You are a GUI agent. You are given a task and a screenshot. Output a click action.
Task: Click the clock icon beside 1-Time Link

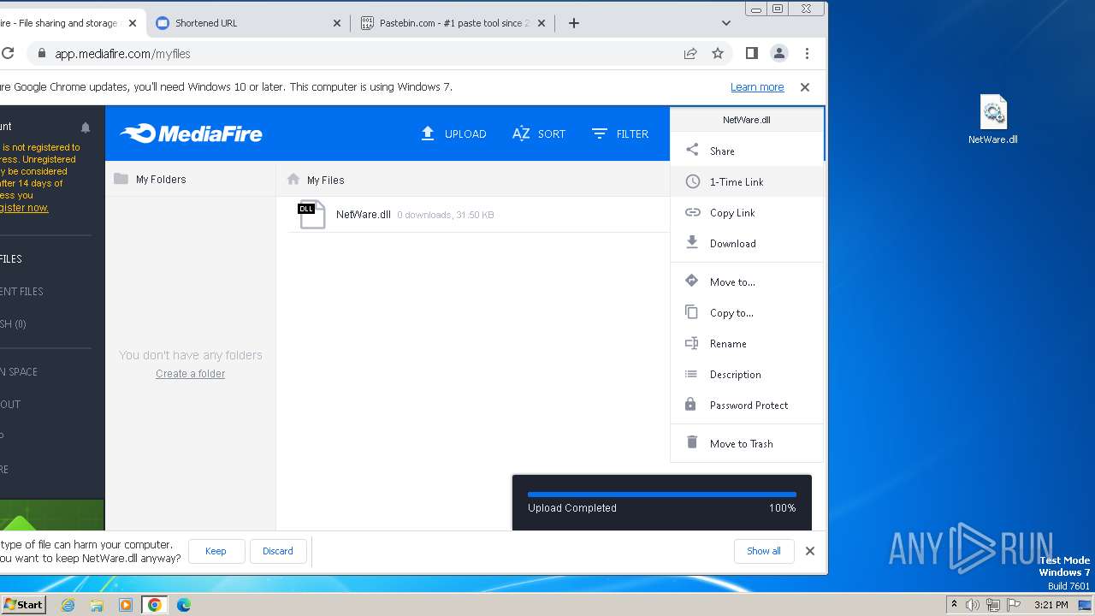[x=692, y=181]
